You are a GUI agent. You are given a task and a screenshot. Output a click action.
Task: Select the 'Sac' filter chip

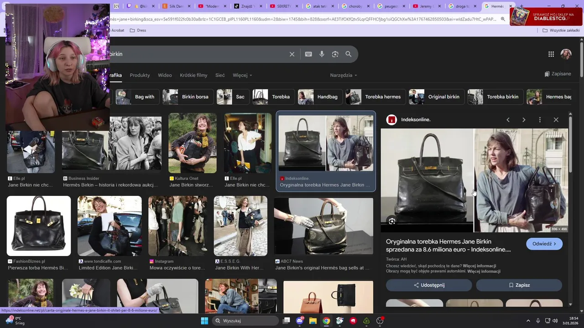233,97
